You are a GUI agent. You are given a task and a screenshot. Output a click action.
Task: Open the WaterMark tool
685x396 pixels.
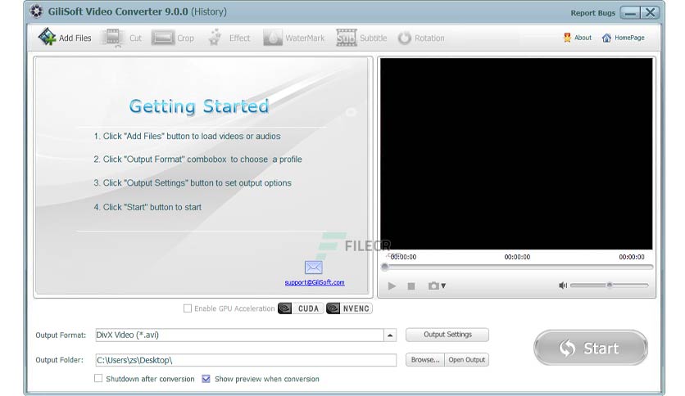tap(294, 38)
